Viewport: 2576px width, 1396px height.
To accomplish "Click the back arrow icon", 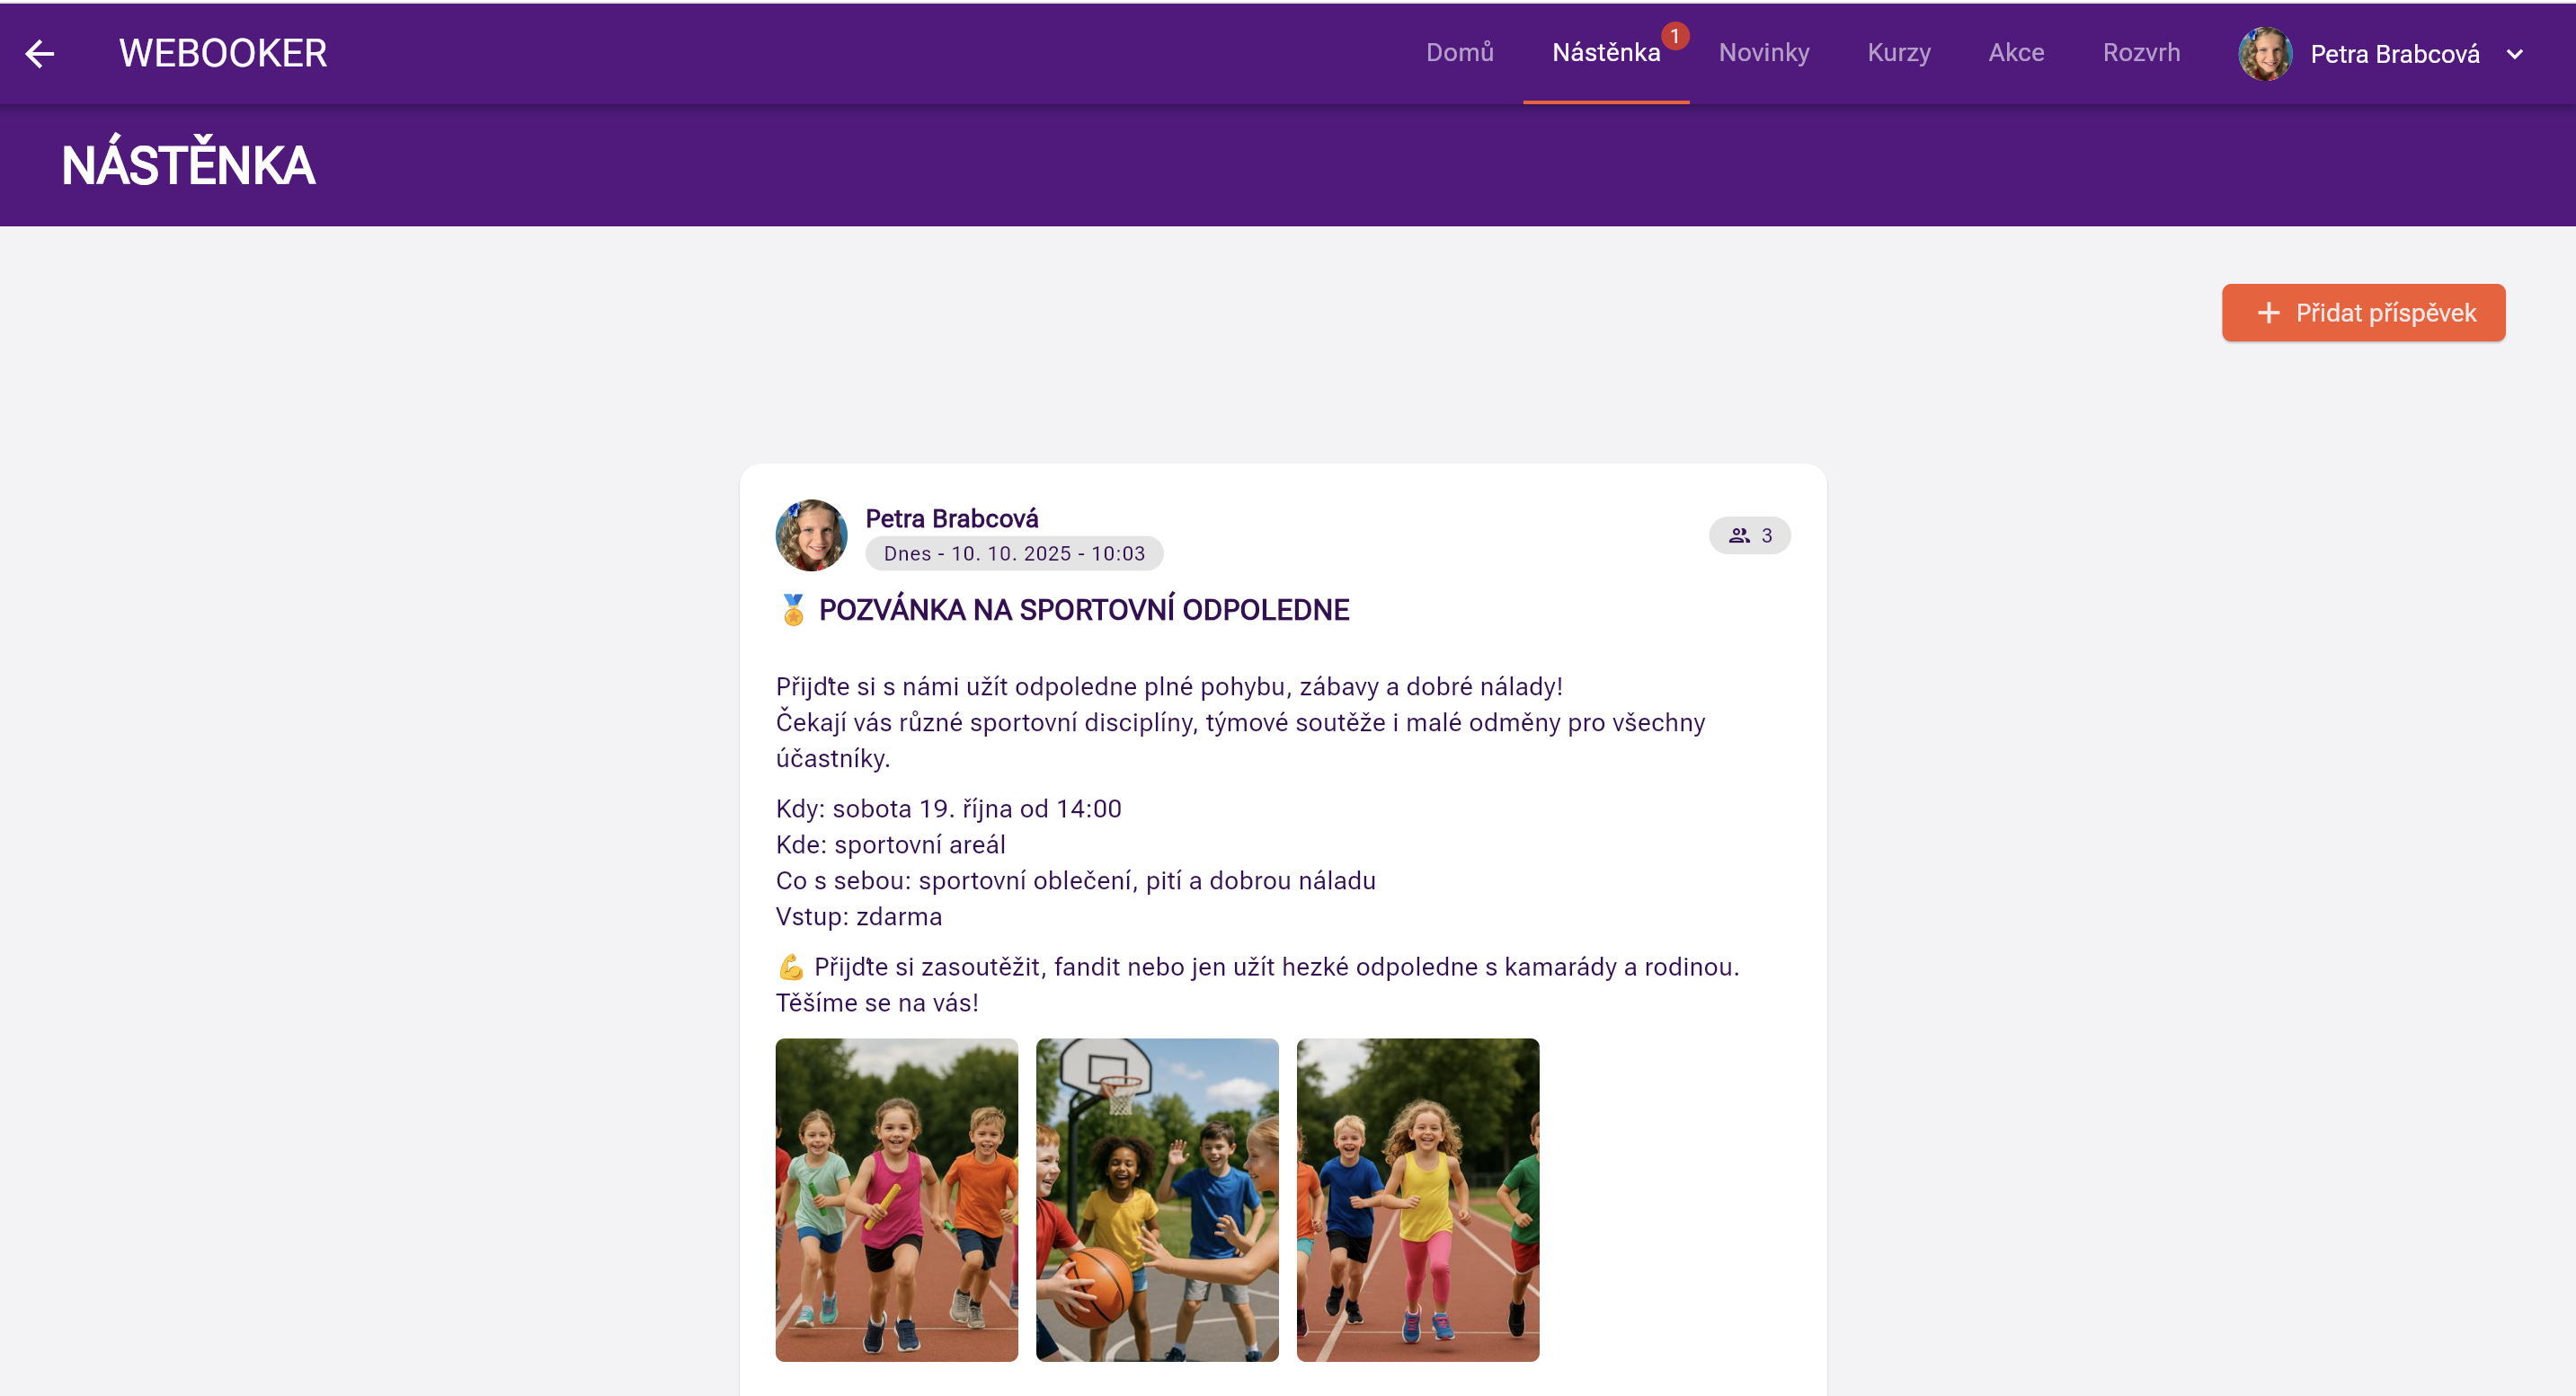I will click(39, 53).
